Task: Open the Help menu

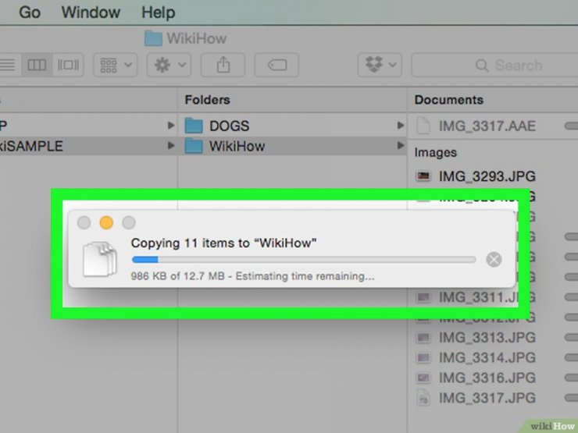Action: (x=158, y=12)
